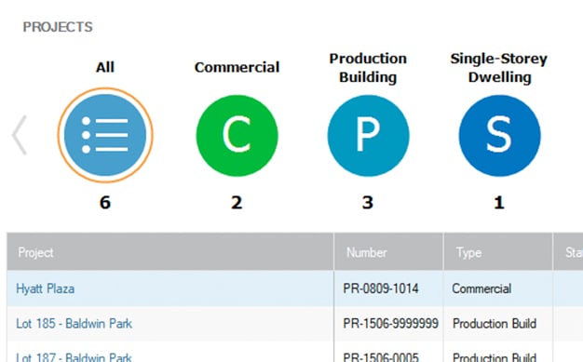Select the PR-1506-9999999 number cell
This screenshot has height=362, width=583.
click(x=388, y=323)
